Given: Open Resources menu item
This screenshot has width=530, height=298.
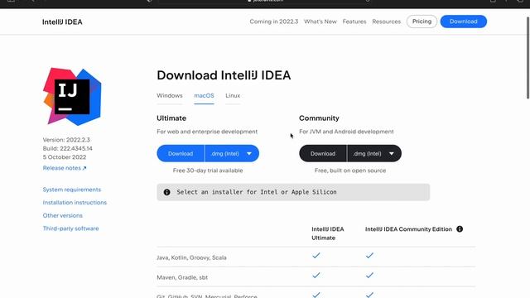Looking at the screenshot, I should [x=387, y=22].
